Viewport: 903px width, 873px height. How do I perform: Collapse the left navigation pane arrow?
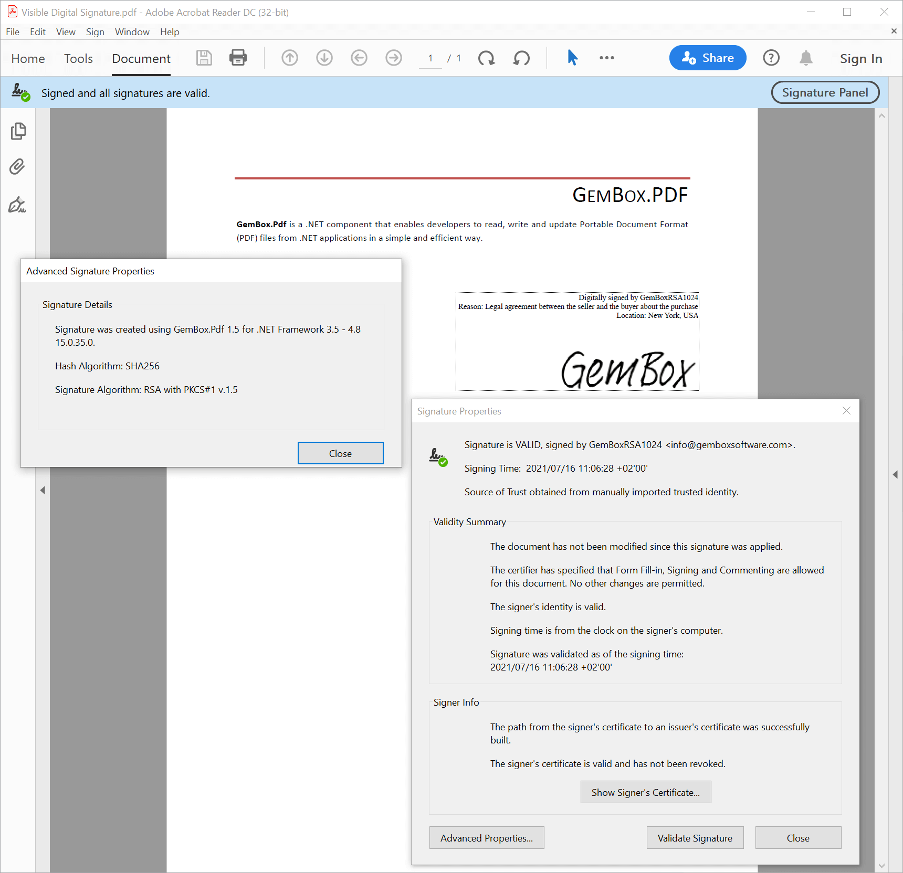point(43,490)
